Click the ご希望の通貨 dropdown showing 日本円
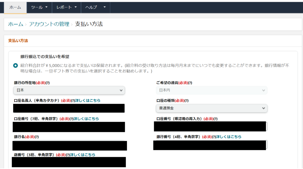 coord(212,91)
